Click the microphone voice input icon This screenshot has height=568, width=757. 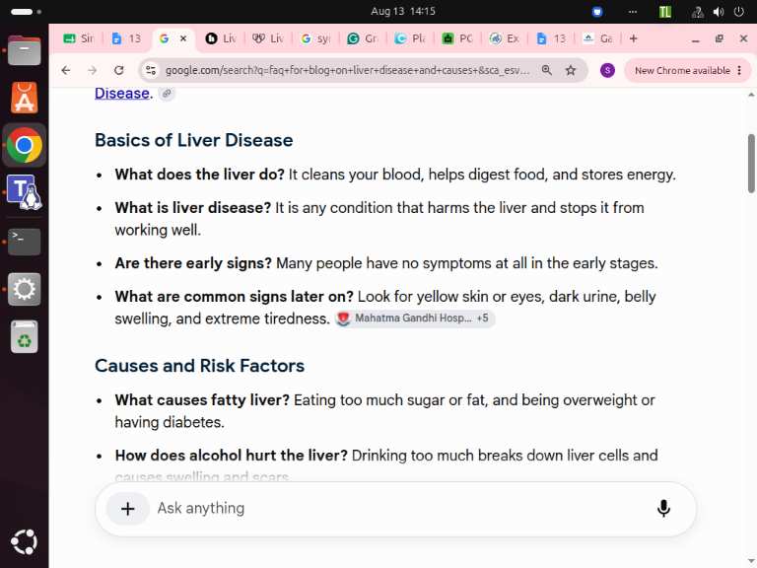663,508
